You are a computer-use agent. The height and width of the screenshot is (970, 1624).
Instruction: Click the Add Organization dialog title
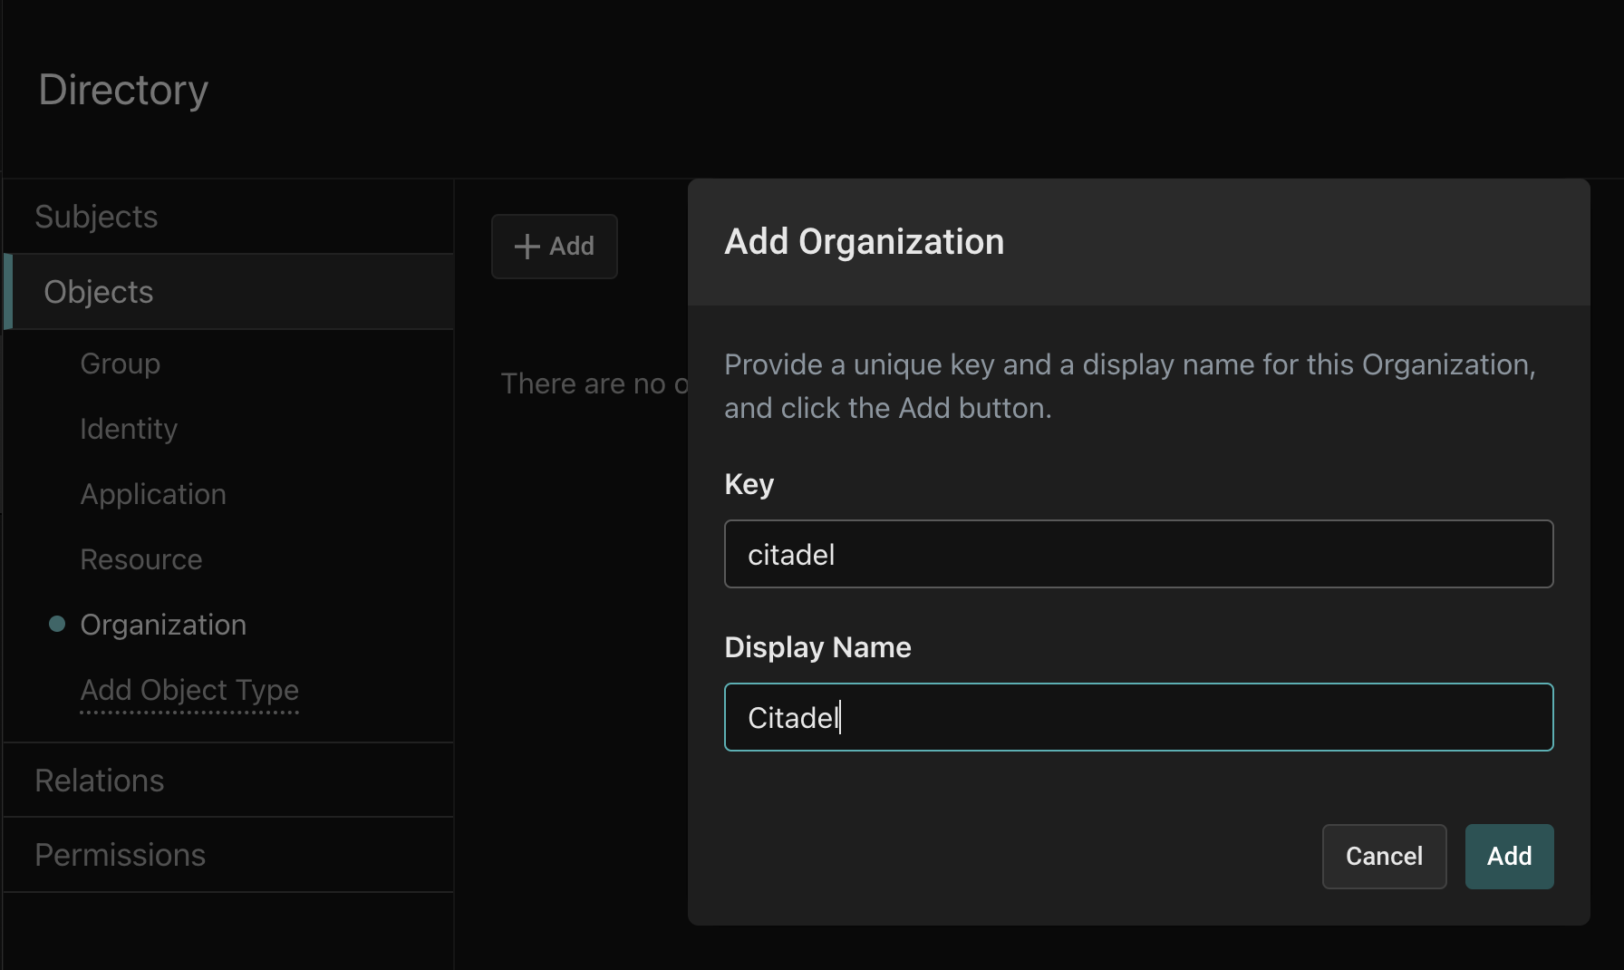[864, 242]
